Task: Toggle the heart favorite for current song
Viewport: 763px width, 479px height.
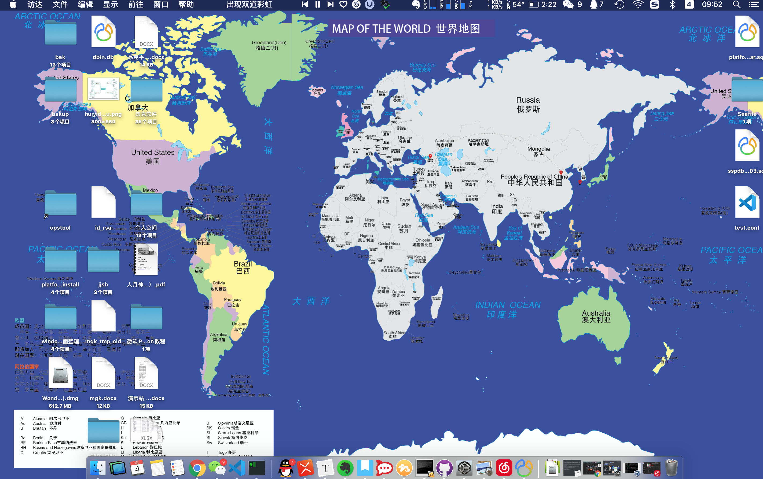Action: pyautogui.click(x=343, y=5)
